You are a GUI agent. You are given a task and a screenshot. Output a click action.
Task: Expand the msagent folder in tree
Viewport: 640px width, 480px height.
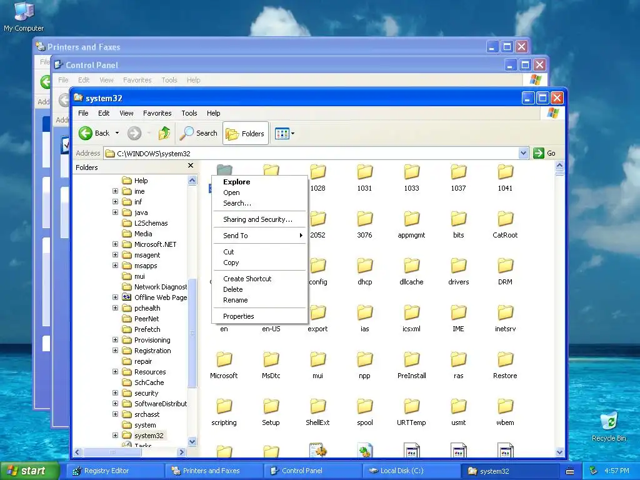(x=115, y=255)
